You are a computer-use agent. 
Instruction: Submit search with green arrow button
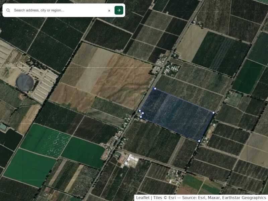(119, 10)
